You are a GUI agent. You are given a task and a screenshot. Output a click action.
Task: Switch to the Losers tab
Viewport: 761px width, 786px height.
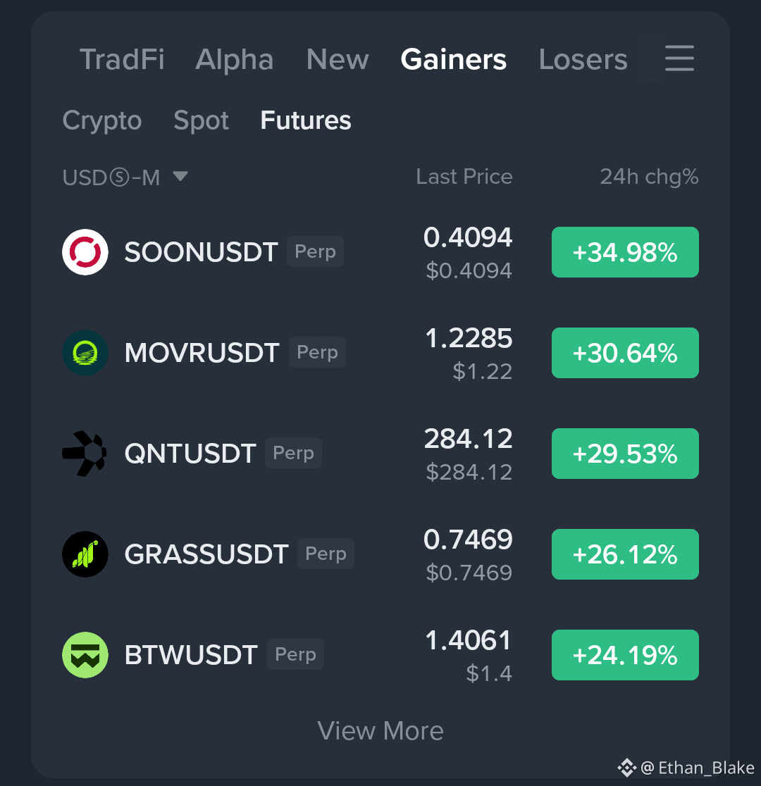(x=583, y=59)
